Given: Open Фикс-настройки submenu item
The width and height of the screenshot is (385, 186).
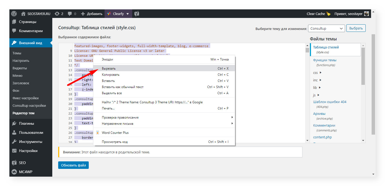Looking at the screenshot, I should pyautogui.click(x=25, y=98).
